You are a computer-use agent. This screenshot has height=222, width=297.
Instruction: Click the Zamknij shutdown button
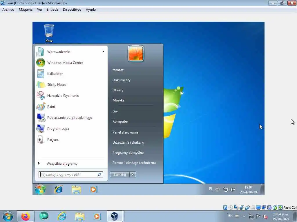click(x=120, y=174)
